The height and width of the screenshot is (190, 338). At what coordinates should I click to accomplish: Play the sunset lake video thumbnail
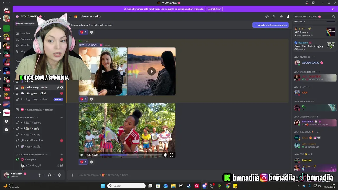(x=152, y=71)
